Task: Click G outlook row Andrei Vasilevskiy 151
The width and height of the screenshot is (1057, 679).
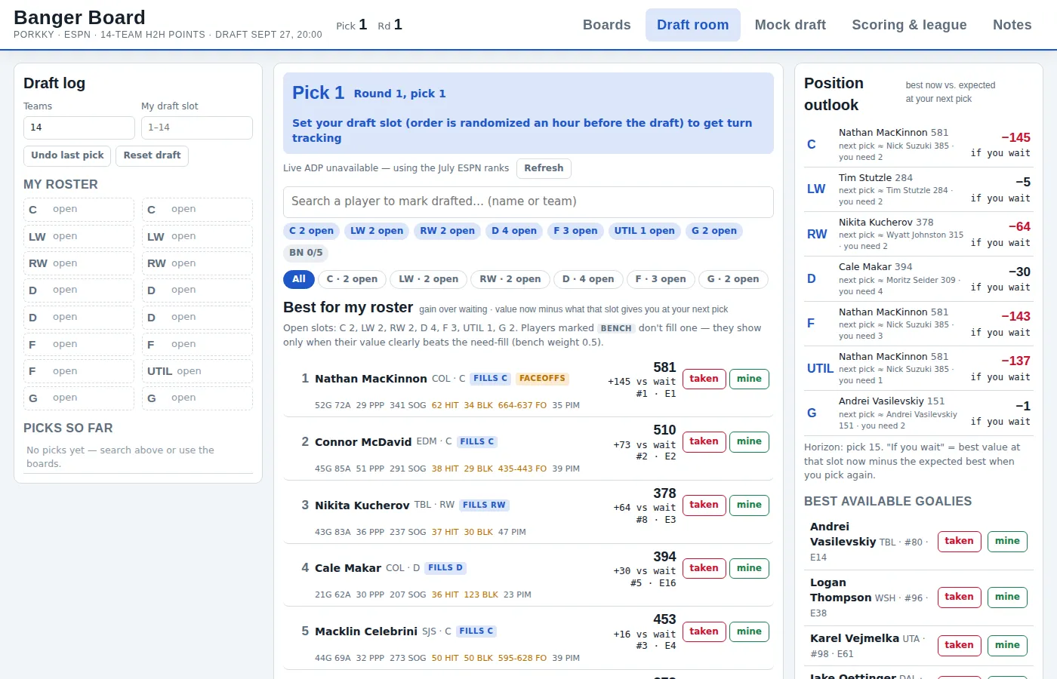Action: point(919,413)
